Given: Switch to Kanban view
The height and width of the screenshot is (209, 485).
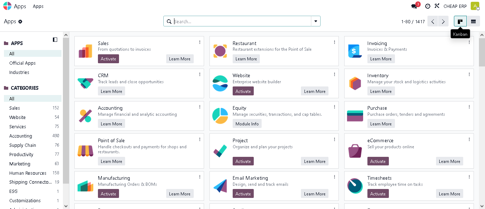Looking at the screenshot, I should (x=460, y=21).
